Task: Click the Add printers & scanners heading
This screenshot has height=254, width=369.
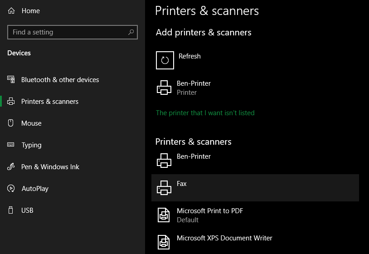Action: (x=204, y=32)
